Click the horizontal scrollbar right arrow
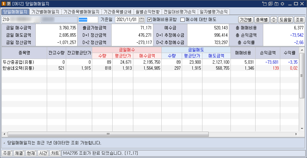The image size is (307, 158). 296,134
